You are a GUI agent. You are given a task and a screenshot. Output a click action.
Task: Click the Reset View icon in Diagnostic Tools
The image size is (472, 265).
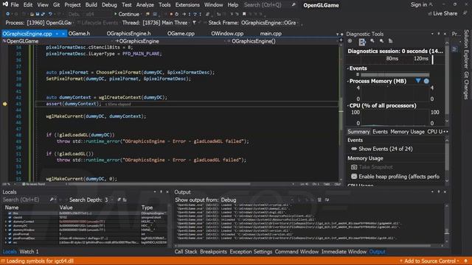390,41
